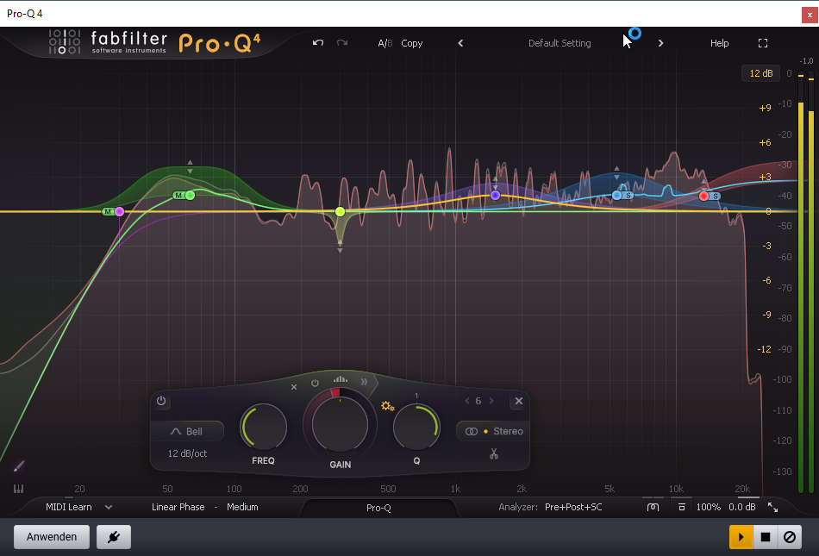819x556 pixels.
Task: Show the piano keyboard display
Action: click(x=18, y=489)
